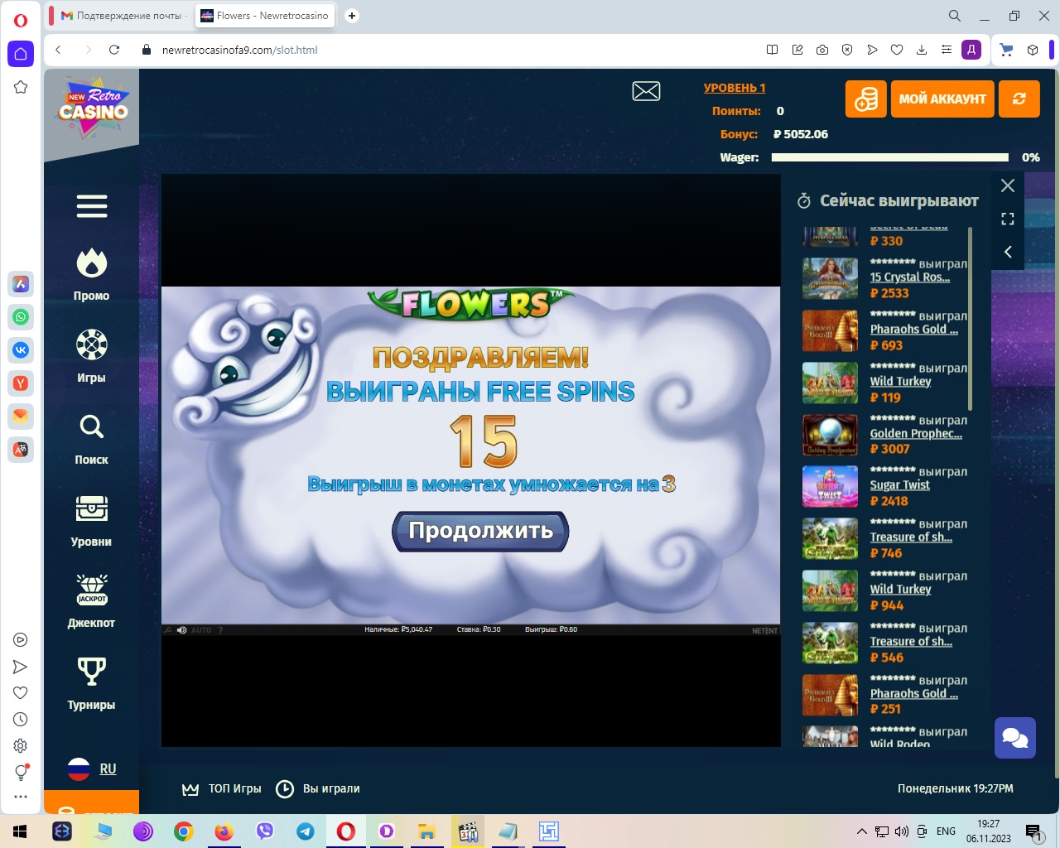Click Продолжить to continue free spins
1060x848 pixels.
(480, 531)
